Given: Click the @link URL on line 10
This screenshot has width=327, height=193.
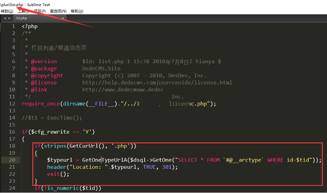Looking at the screenshot, I should pyautogui.click(x=123, y=90).
